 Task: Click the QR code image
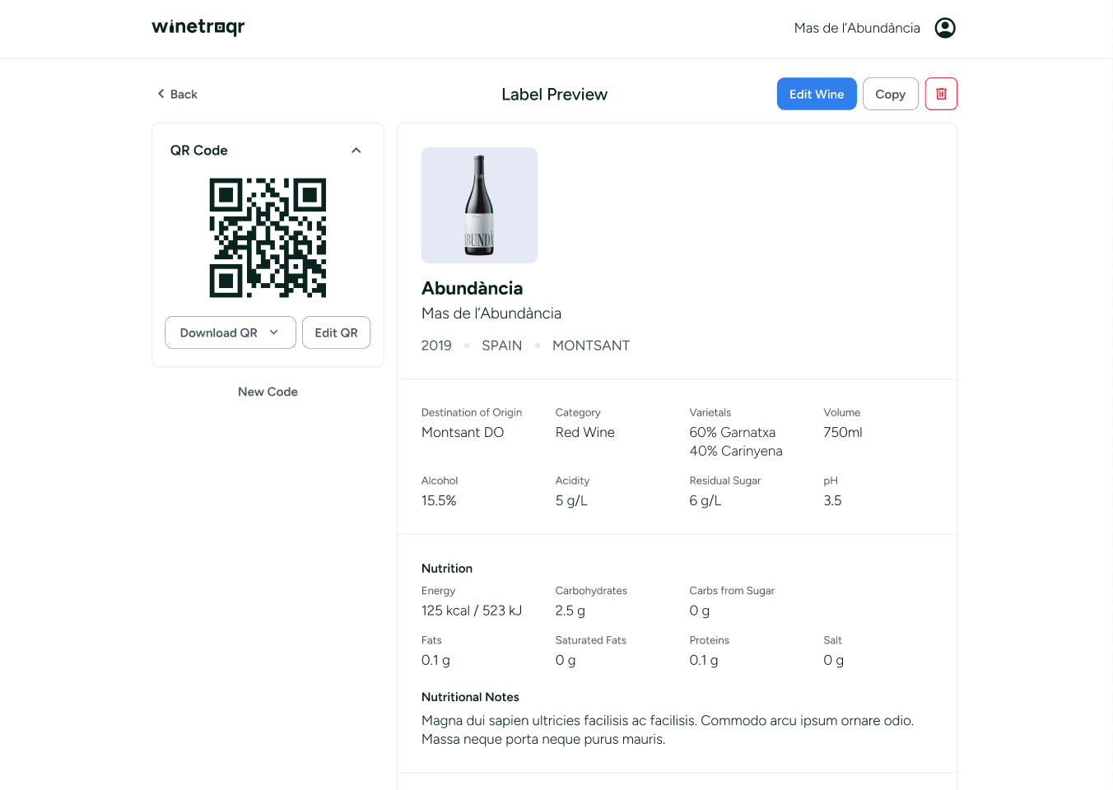click(x=268, y=238)
